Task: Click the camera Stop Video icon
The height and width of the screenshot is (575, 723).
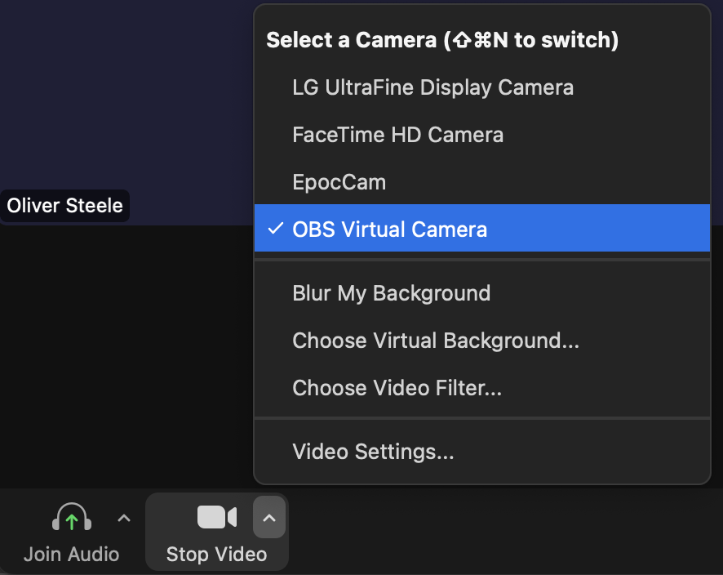Action: click(216, 517)
